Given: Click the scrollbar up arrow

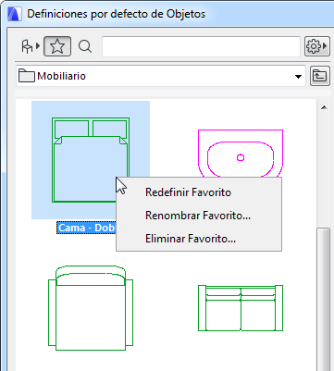Looking at the screenshot, I should point(324,107).
